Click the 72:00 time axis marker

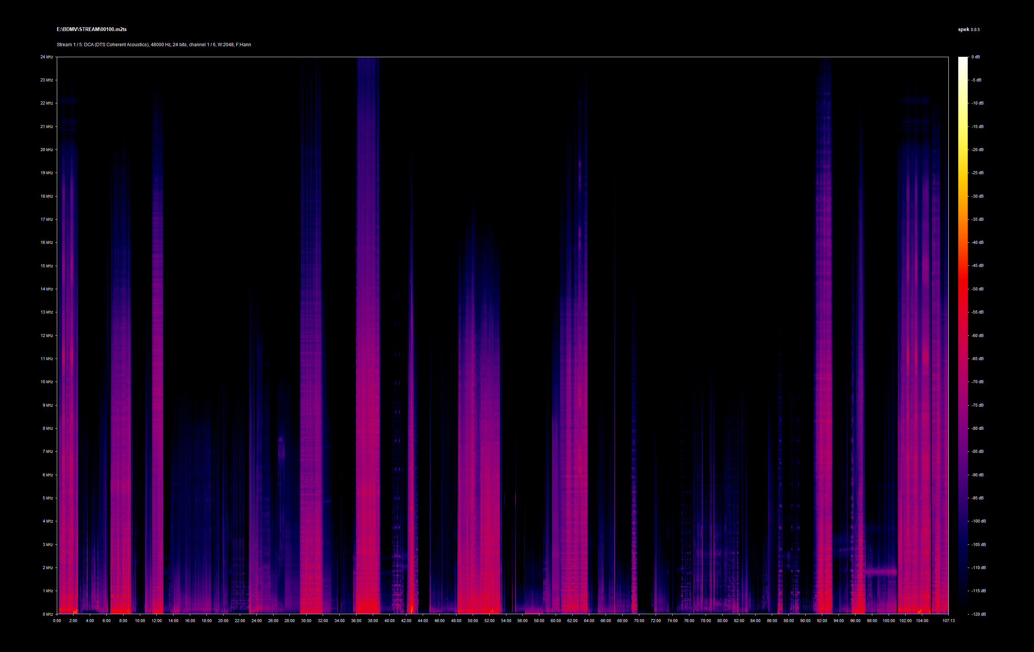656,621
